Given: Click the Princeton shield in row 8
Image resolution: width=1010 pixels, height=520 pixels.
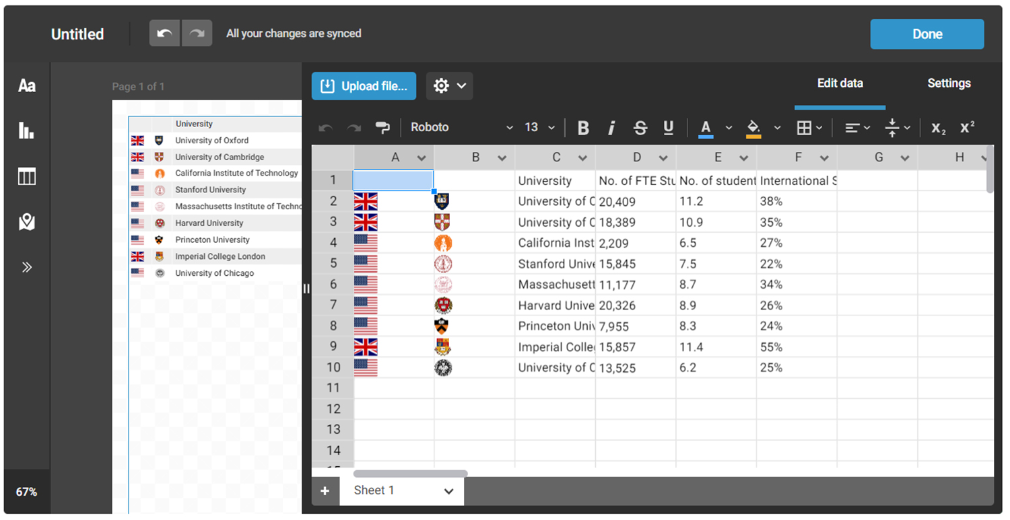Looking at the screenshot, I should click(x=442, y=326).
